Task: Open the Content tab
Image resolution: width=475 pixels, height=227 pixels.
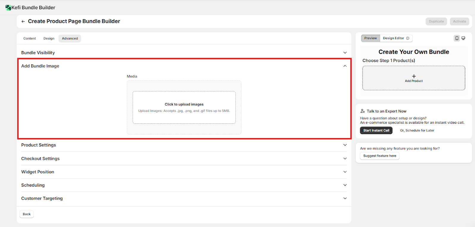Action: pyautogui.click(x=30, y=39)
